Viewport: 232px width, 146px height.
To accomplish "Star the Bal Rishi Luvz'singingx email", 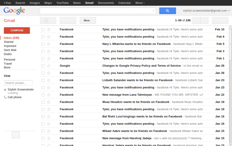I will pos(49,116).
